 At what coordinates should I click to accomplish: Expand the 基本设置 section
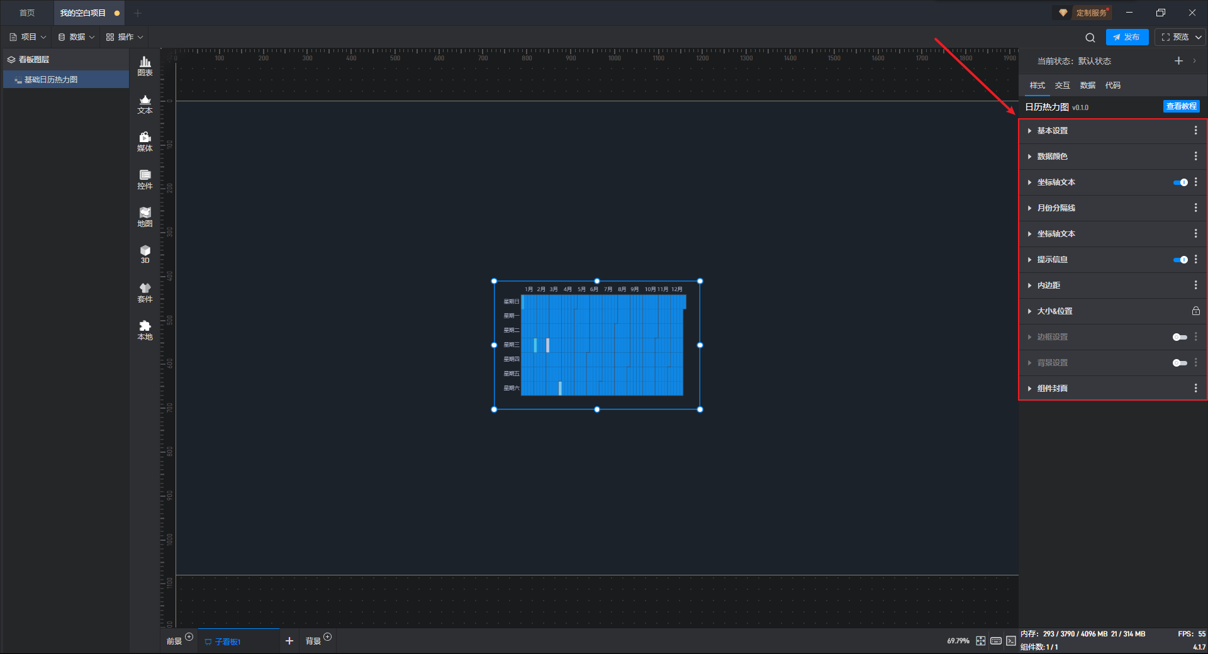pyautogui.click(x=1052, y=131)
